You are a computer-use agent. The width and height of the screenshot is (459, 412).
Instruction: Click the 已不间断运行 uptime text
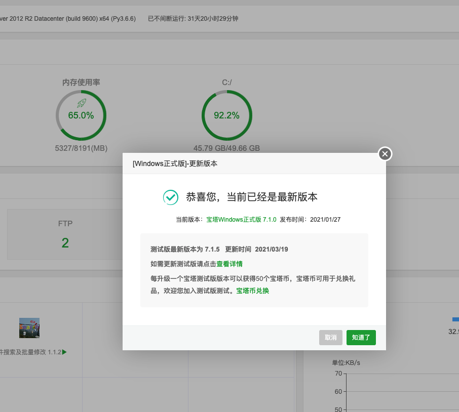[193, 19]
